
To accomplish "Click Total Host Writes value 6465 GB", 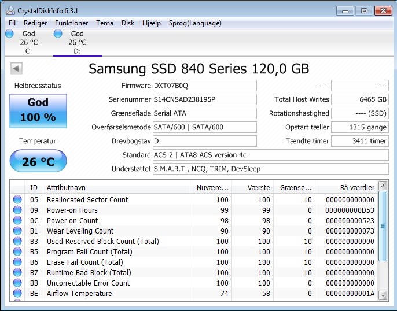I will click(x=360, y=99).
